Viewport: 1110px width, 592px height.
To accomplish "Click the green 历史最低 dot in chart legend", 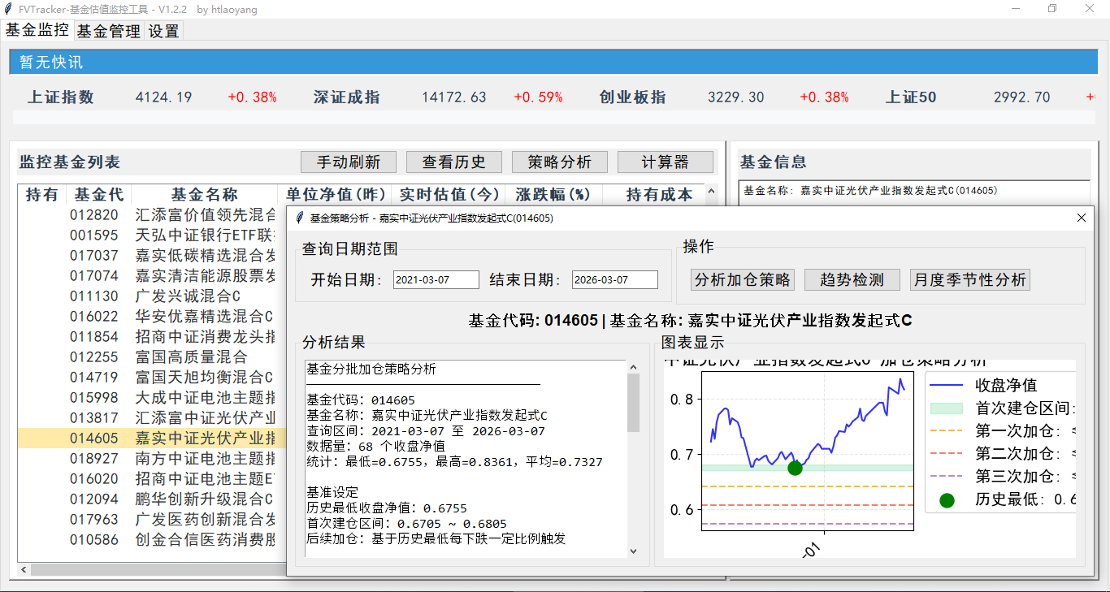I will (x=947, y=501).
